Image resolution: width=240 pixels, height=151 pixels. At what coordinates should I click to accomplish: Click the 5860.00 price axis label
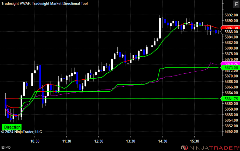click(231, 104)
